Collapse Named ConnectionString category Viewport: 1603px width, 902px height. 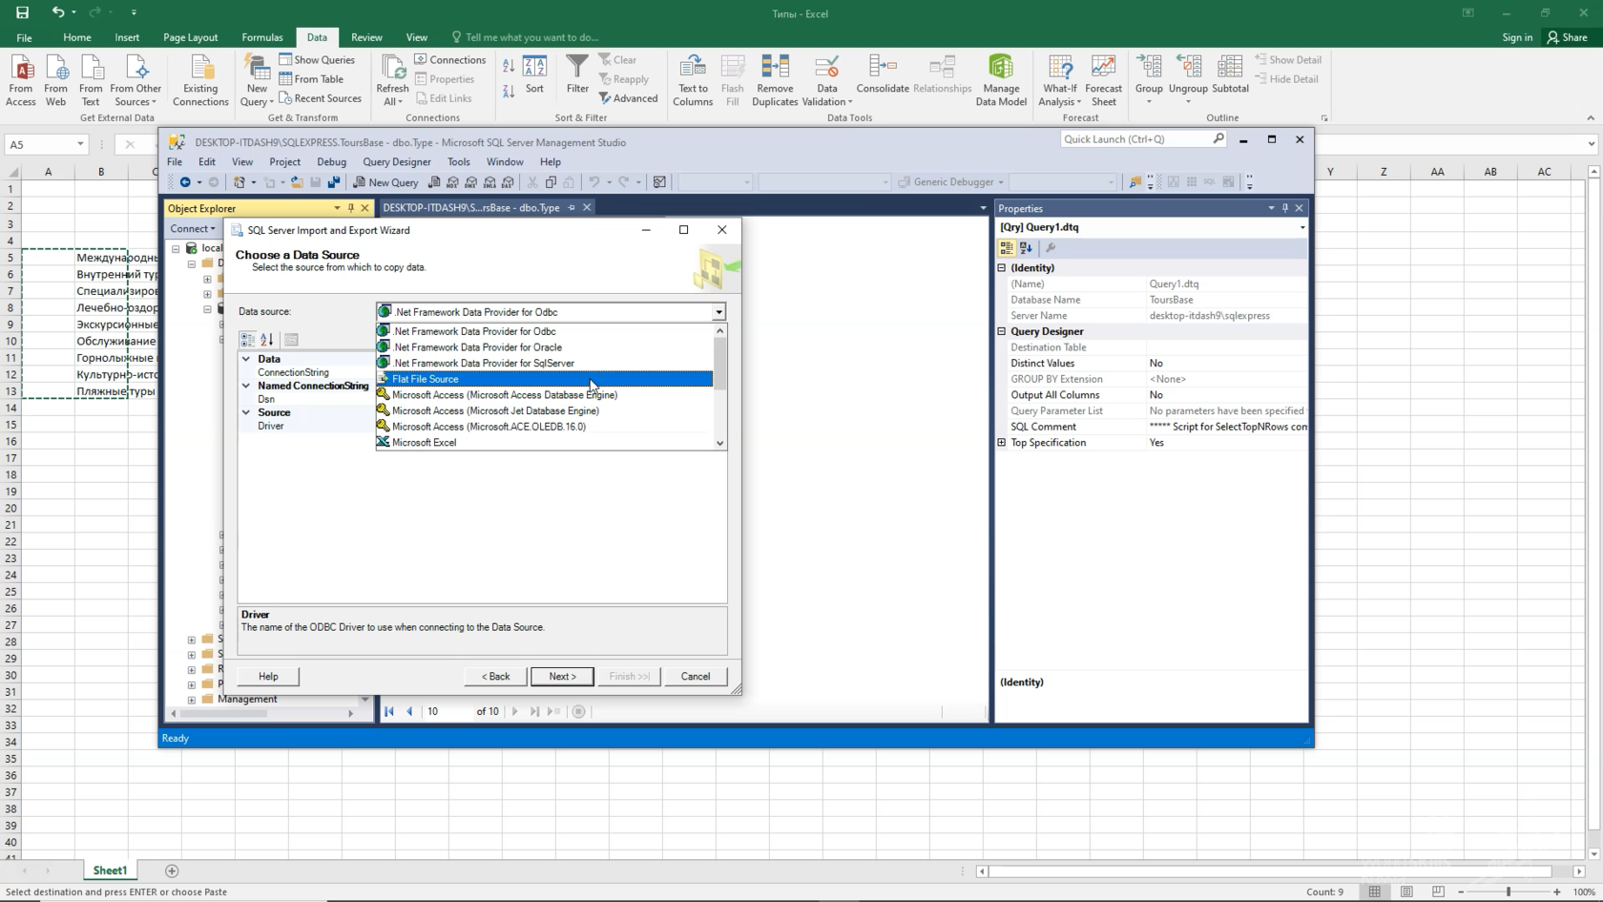(x=246, y=387)
